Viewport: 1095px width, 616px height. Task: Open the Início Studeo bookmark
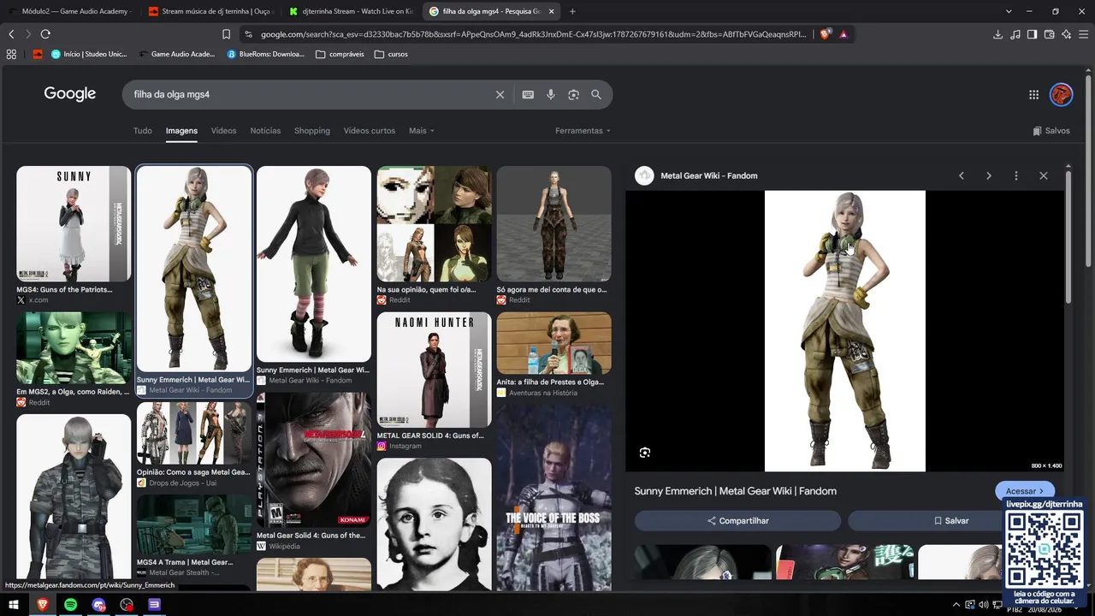click(x=89, y=54)
